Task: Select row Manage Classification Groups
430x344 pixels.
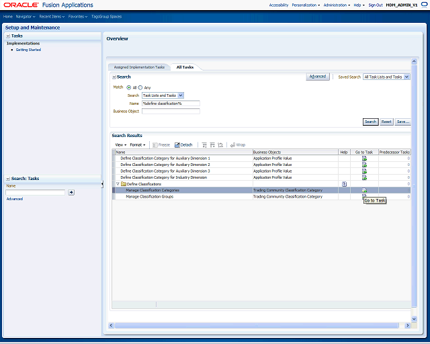Action: point(261,197)
